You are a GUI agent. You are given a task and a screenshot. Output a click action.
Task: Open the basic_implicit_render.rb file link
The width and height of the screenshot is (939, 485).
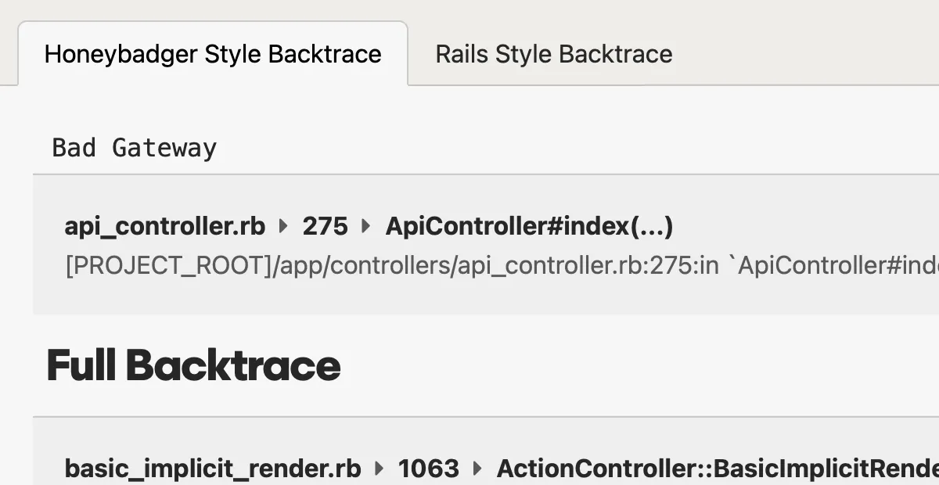pyautogui.click(x=212, y=469)
